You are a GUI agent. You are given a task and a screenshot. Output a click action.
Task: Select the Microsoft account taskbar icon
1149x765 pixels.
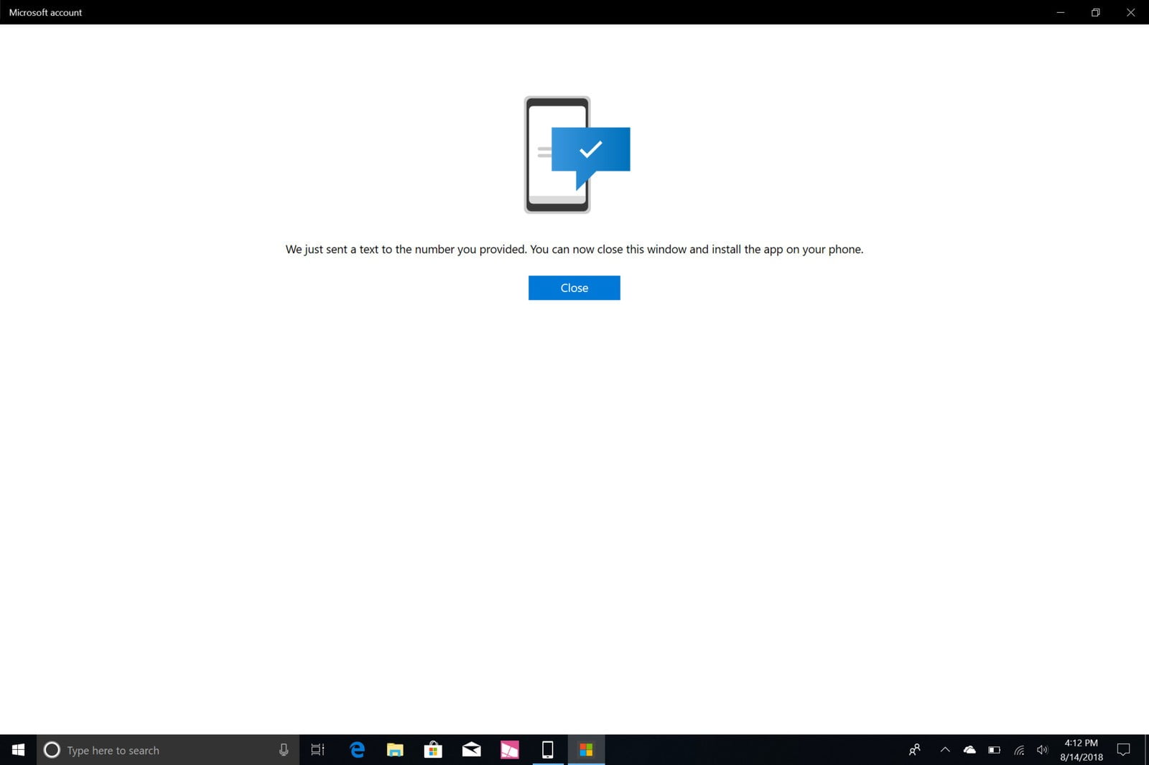(586, 750)
